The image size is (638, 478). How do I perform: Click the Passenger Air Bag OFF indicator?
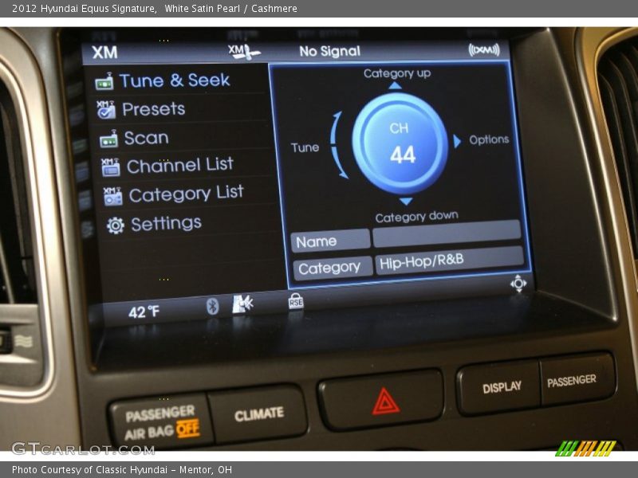click(x=161, y=423)
